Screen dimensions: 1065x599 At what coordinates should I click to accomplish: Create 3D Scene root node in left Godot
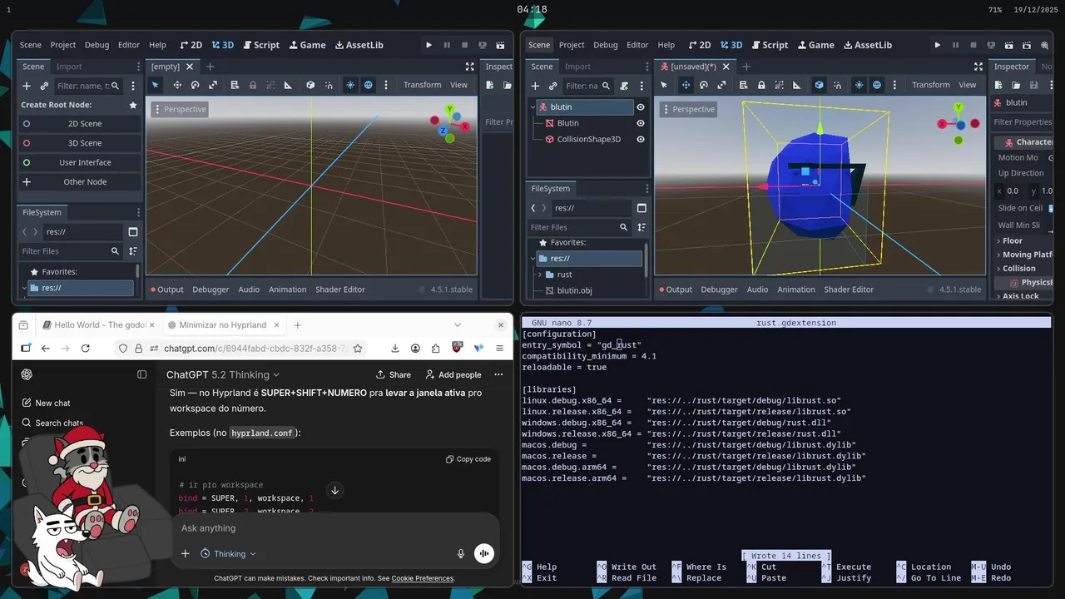(80, 143)
